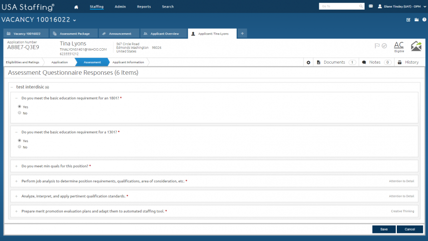Click the user profile icon
428x241 pixels.
[x=380, y=6]
